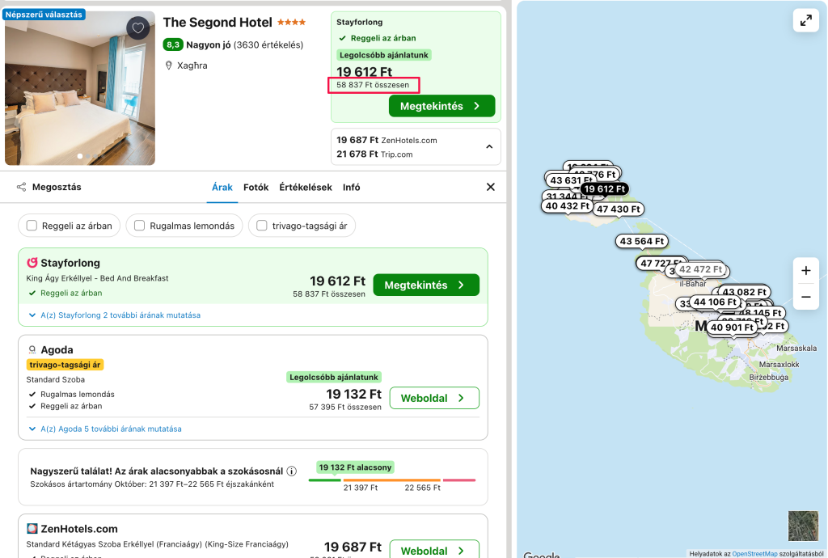Save The Segond Hotel with heart icon
Viewport: 828px width, 558px height.
137,28
